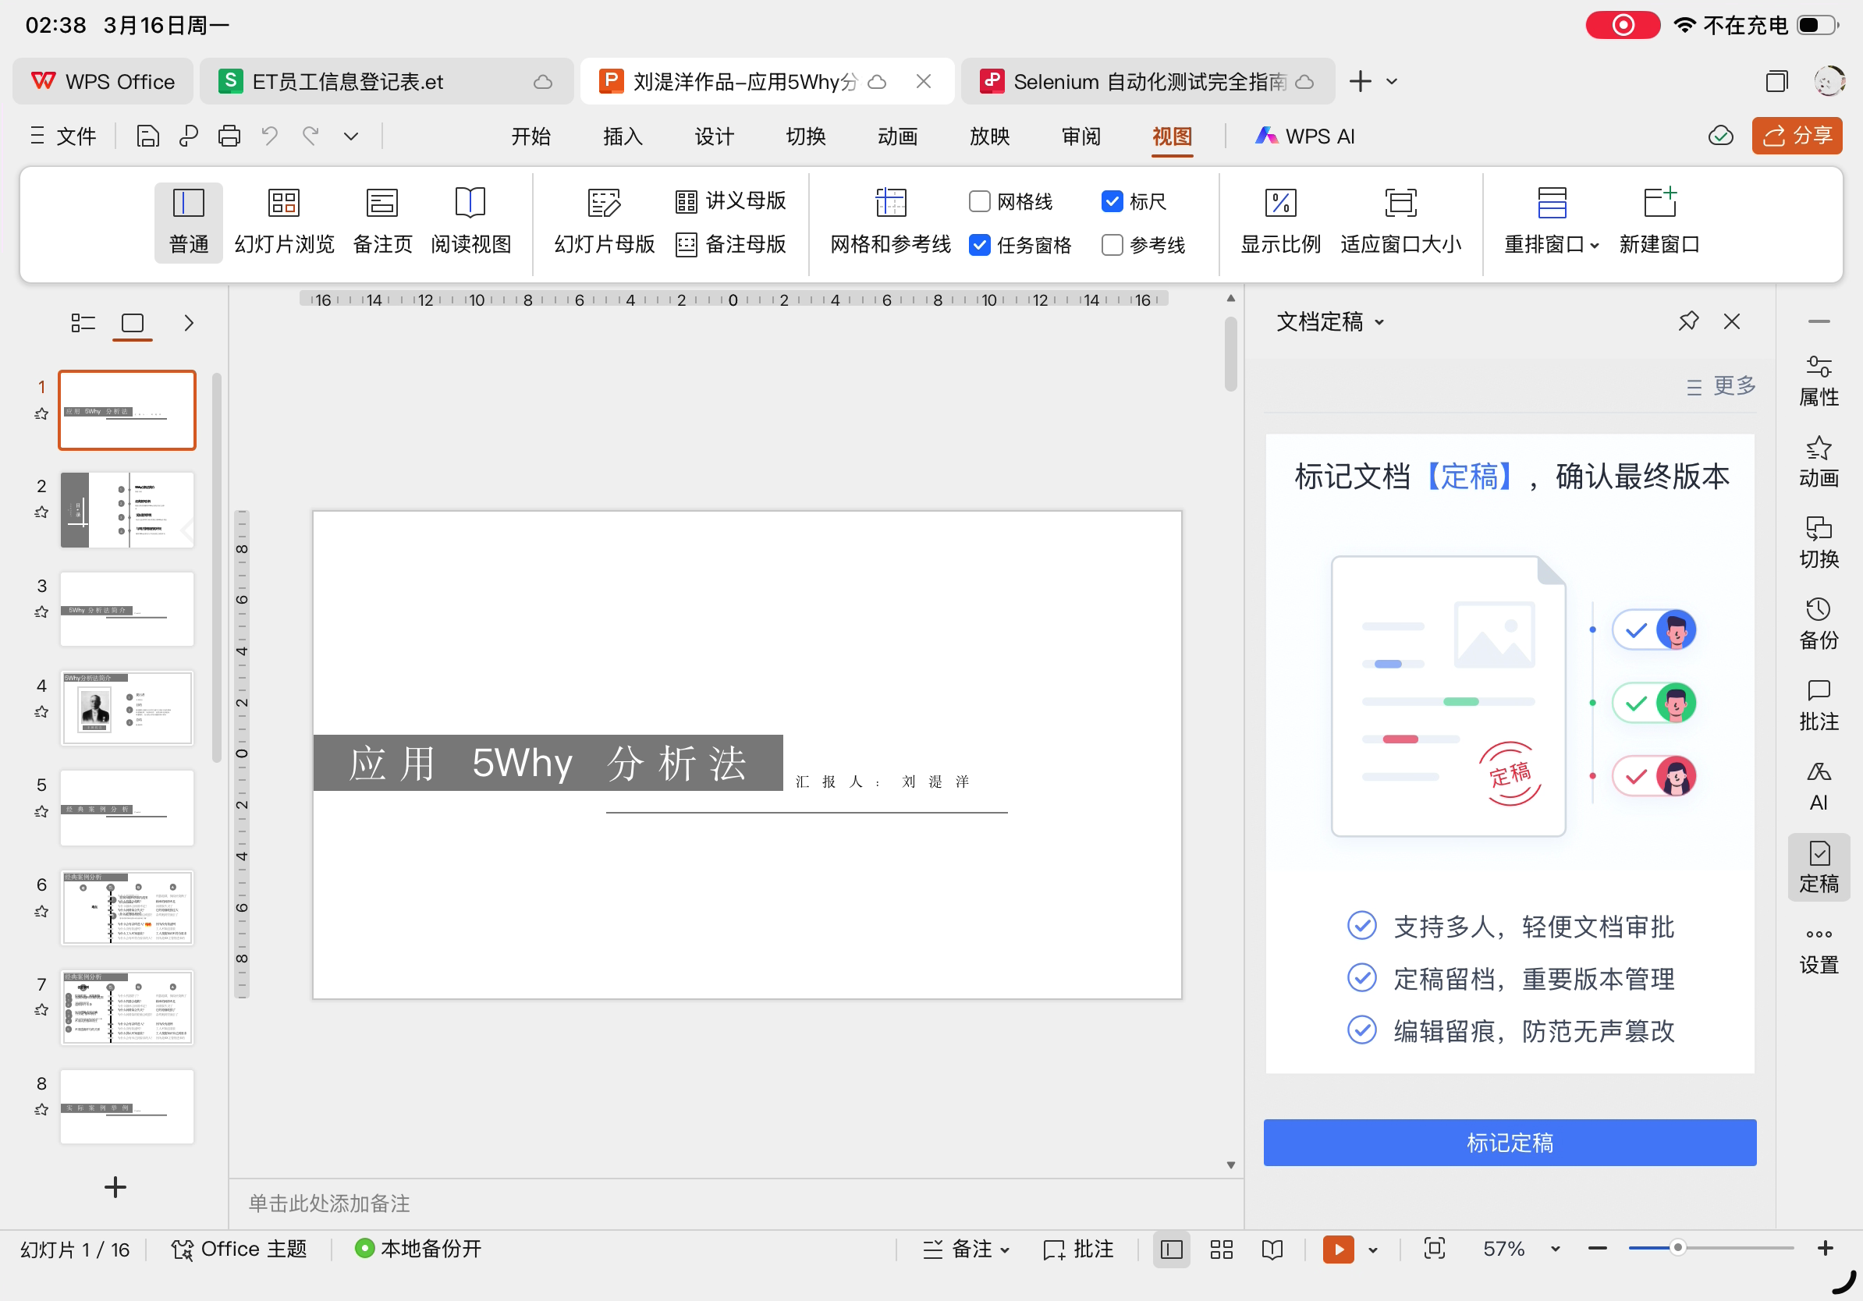
Task: Switch to the Insert (插入) ribbon tab
Action: coord(623,136)
